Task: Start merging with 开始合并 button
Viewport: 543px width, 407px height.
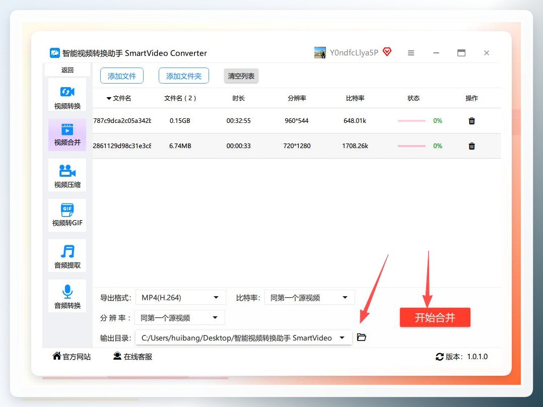Action: click(435, 317)
